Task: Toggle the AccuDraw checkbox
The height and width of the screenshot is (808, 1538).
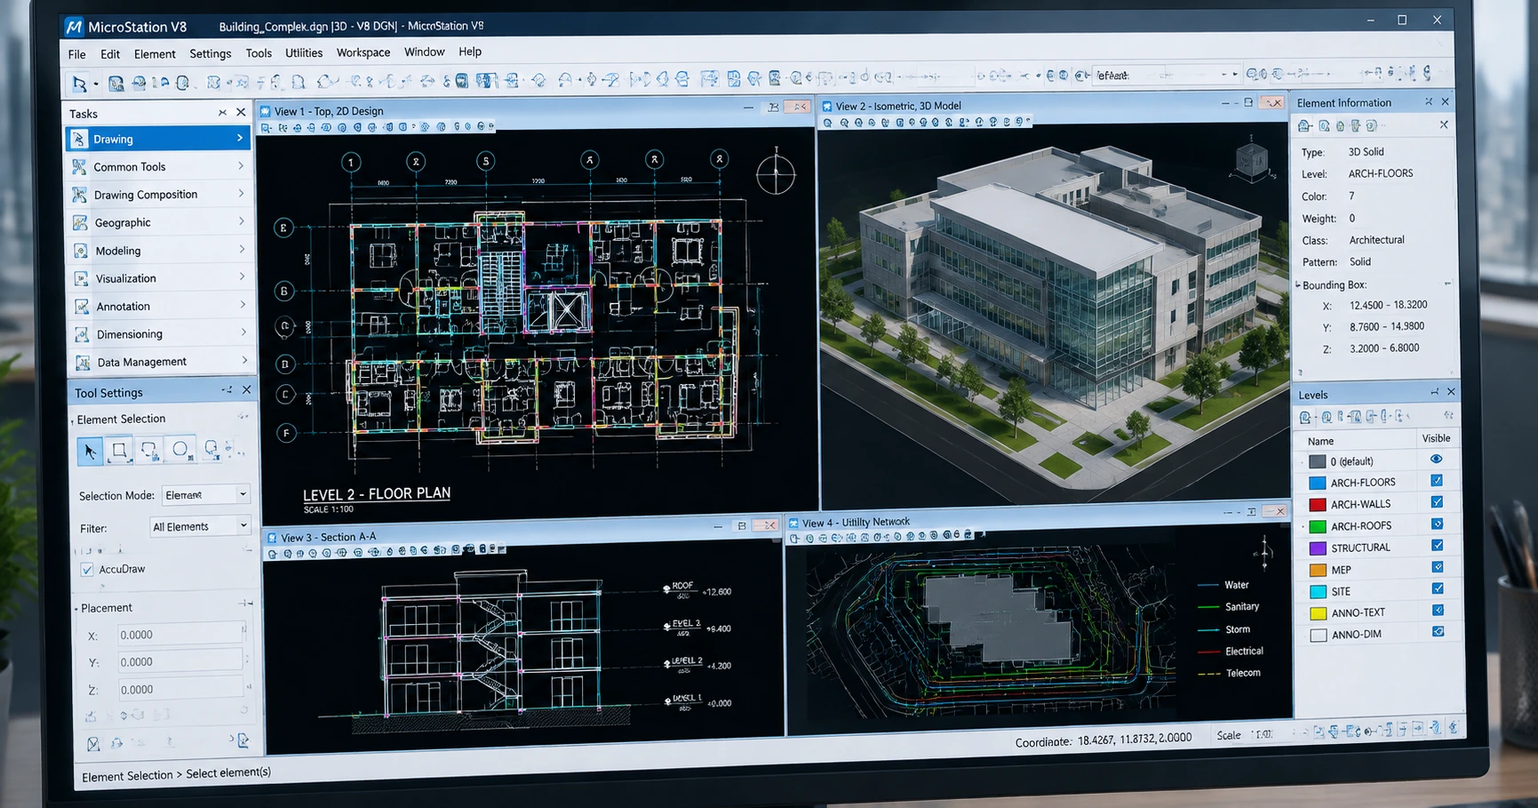Action: pyautogui.click(x=87, y=570)
